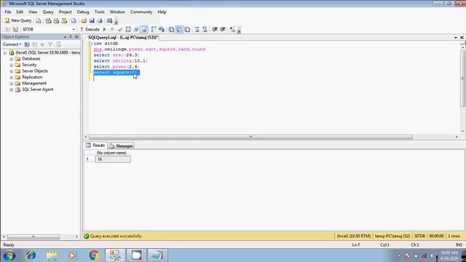Click the Object Explorer horizontal scrollbar
Screen dimensions: 466x262
tap(33, 237)
